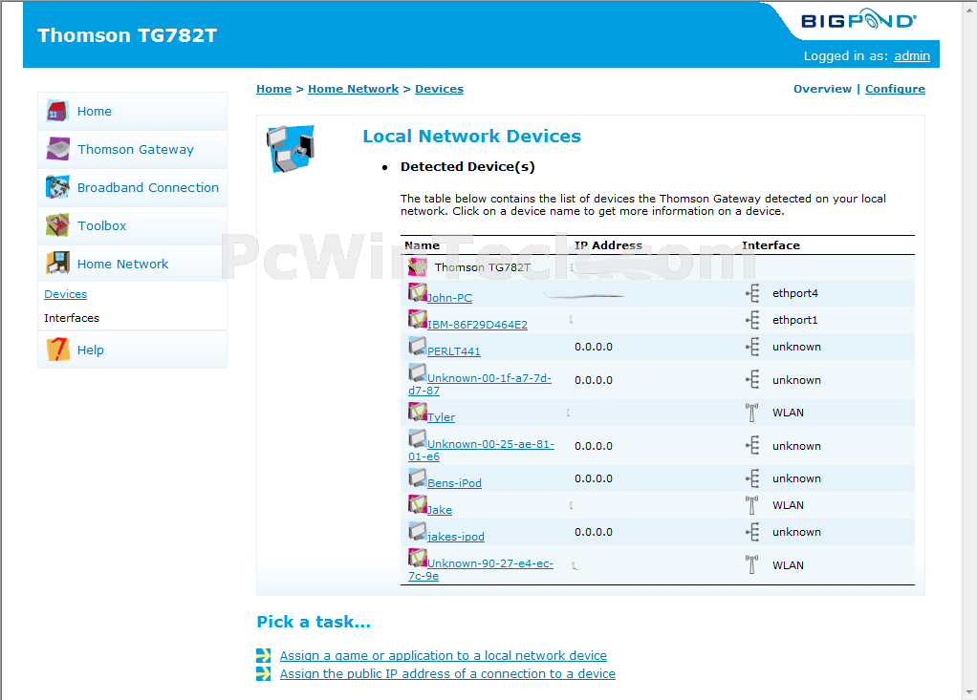This screenshot has width=977, height=700.
Task: Click Assign a game or application link
Action: click(x=443, y=656)
